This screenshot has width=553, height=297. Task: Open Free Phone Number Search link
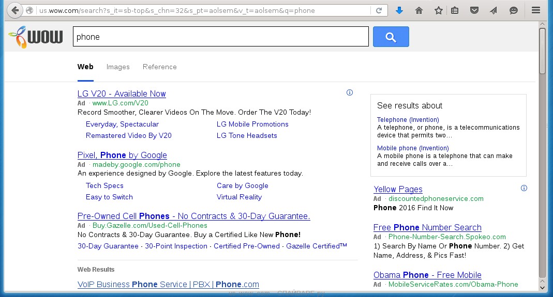click(427, 227)
